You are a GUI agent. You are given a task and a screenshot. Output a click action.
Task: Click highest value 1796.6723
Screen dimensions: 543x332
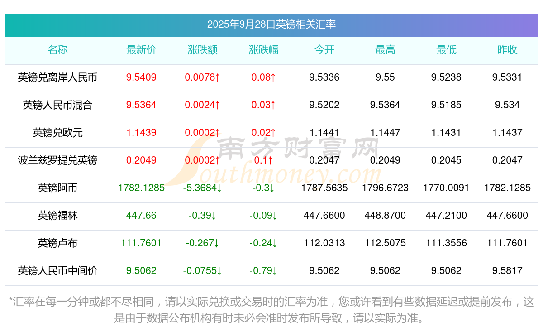(x=385, y=188)
